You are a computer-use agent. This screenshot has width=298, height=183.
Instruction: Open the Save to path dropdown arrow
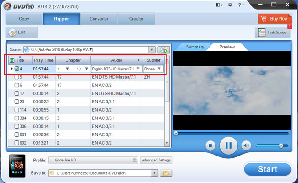[155, 173]
